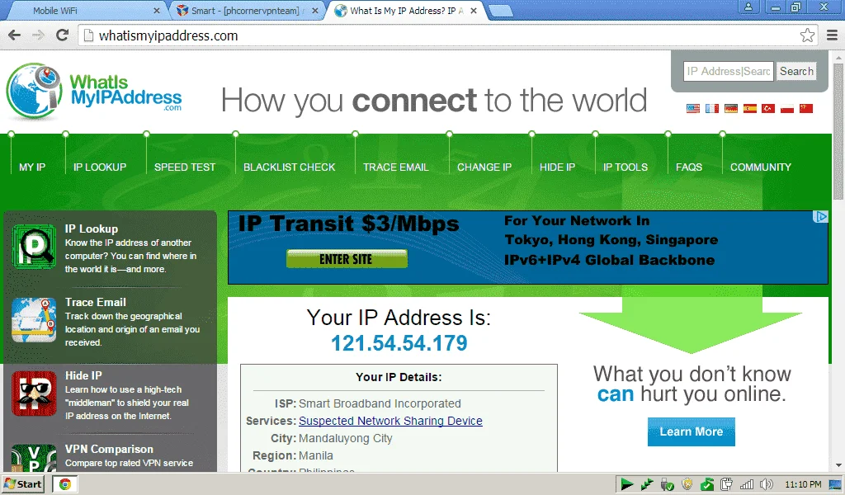Image resolution: width=845 pixels, height=495 pixels.
Task: Select the German flag language icon
Action: pos(731,108)
